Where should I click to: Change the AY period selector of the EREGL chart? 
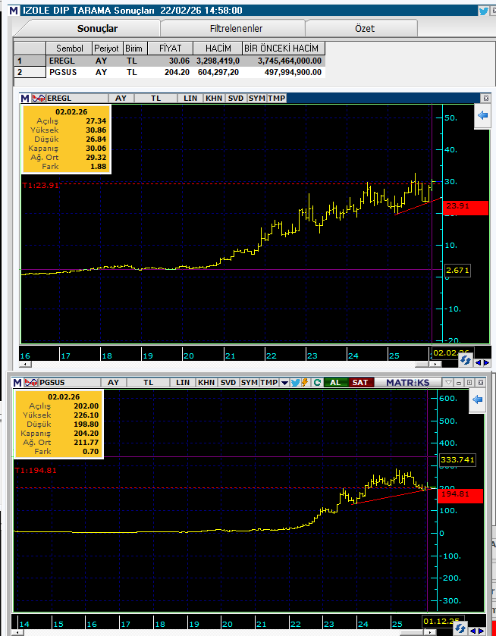click(121, 98)
